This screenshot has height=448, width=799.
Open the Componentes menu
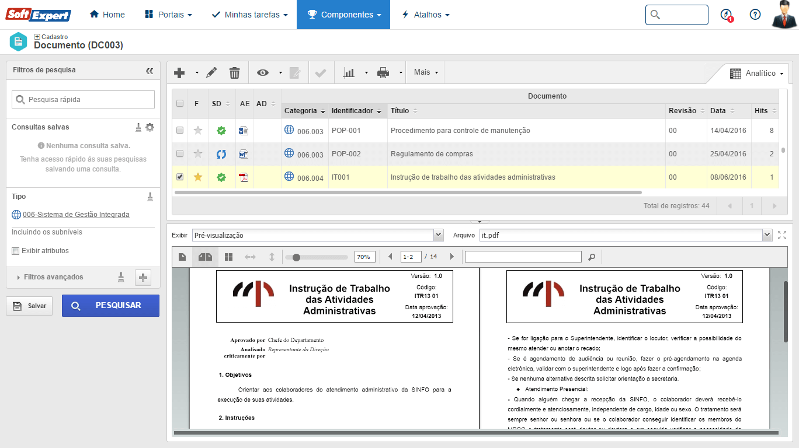click(x=343, y=15)
